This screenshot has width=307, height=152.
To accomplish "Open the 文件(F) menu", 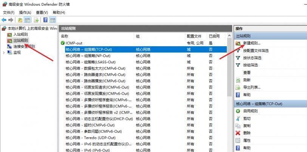I will click(9, 13).
